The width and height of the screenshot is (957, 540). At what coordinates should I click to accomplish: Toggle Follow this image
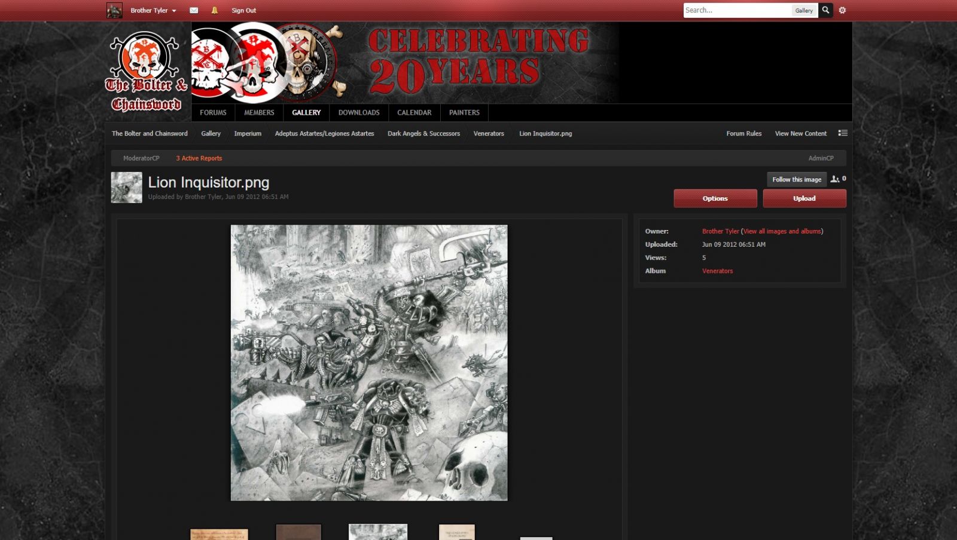tap(796, 179)
